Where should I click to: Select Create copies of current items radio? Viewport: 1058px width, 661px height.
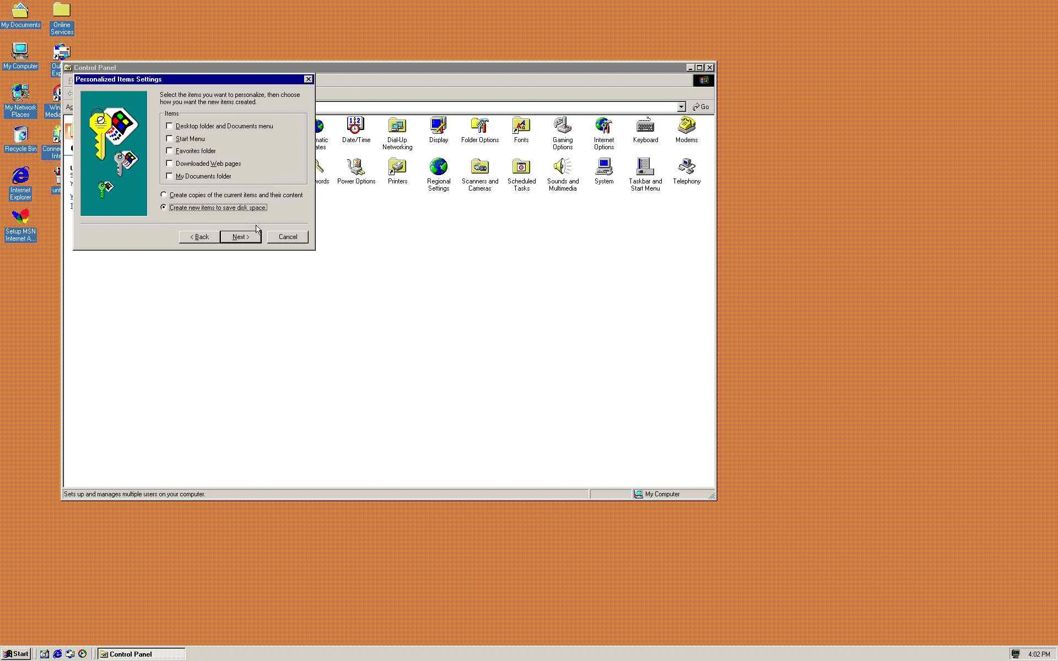click(x=164, y=195)
